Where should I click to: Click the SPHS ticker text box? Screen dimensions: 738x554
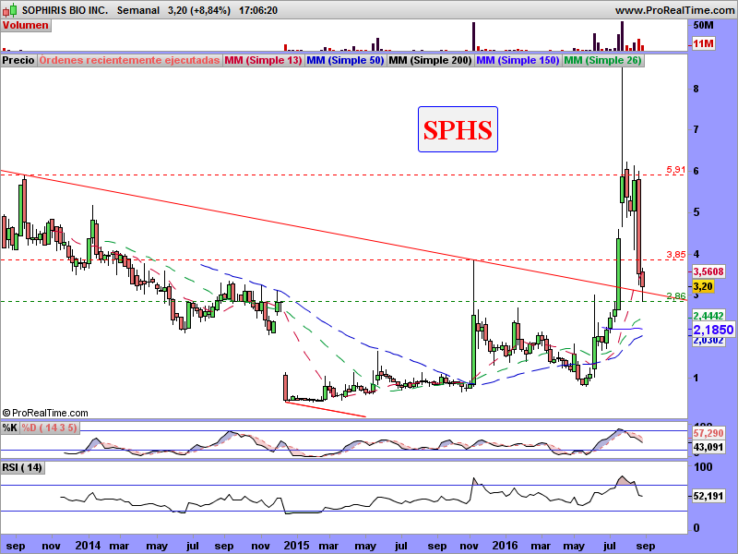(x=458, y=129)
